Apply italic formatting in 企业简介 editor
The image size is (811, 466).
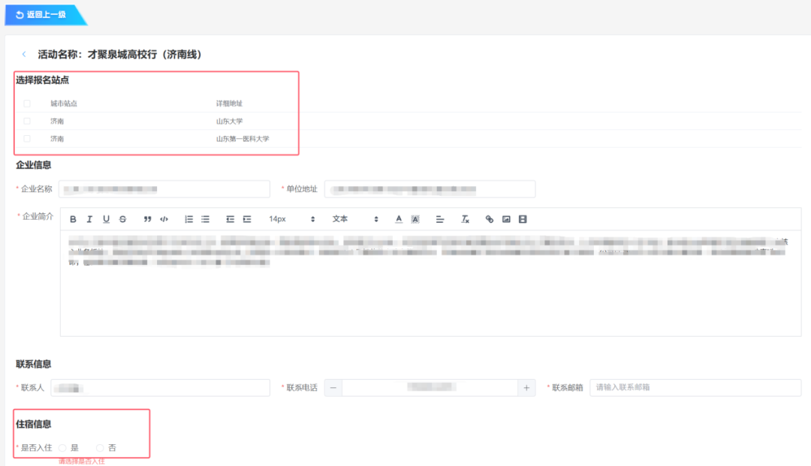click(x=89, y=219)
